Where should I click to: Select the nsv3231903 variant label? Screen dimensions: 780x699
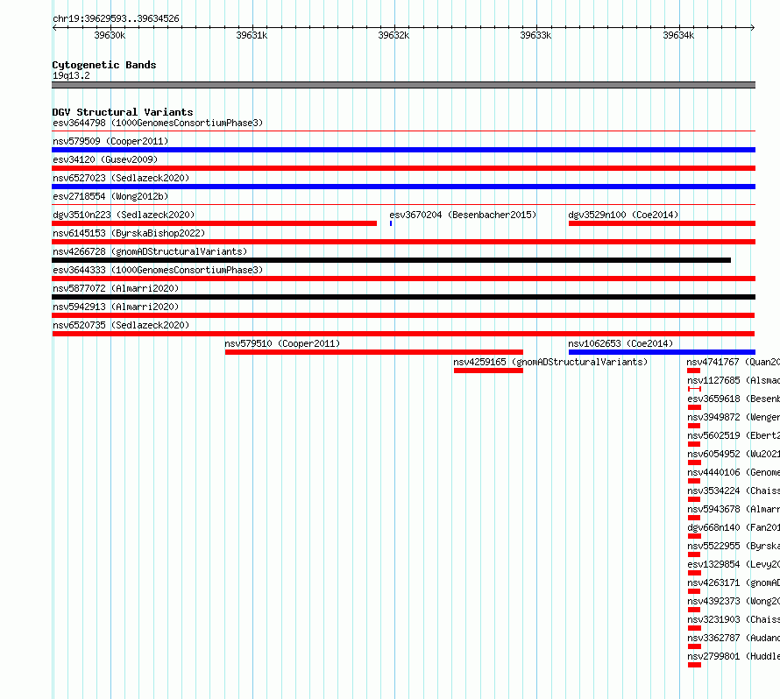click(734, 619)
